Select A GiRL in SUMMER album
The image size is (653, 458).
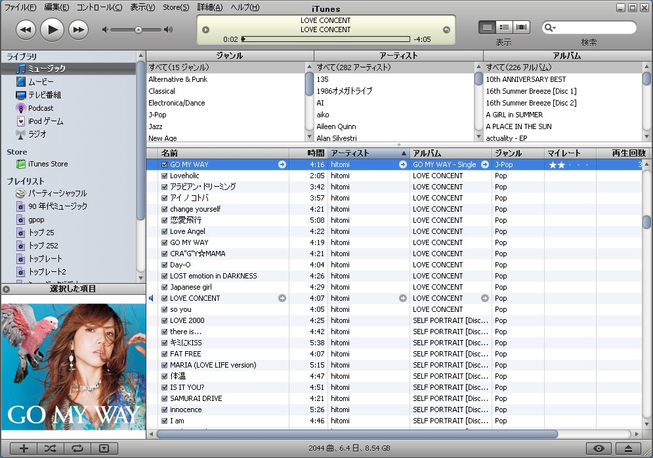click(563, 115)
